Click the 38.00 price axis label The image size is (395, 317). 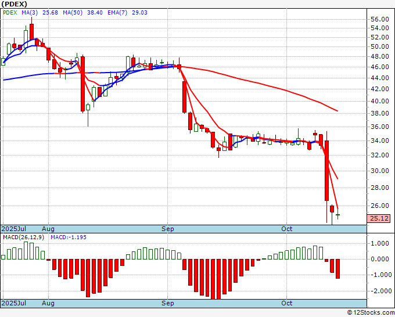click(x=380, y=113)
